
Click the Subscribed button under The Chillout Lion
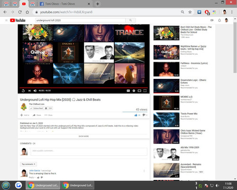point(36,108)
